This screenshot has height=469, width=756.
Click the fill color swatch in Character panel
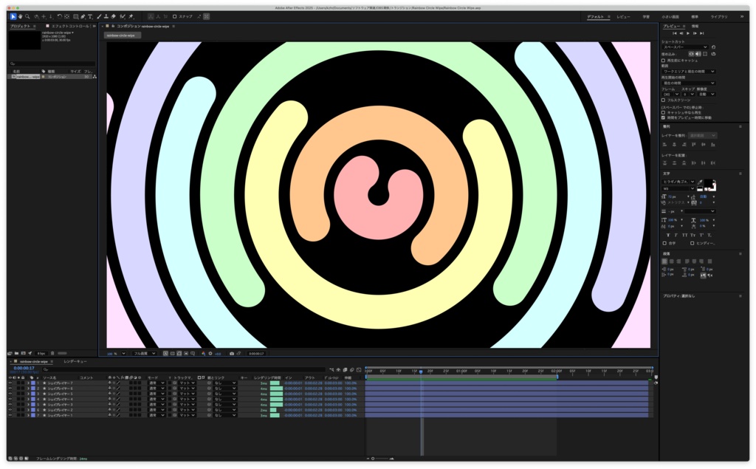708,183
